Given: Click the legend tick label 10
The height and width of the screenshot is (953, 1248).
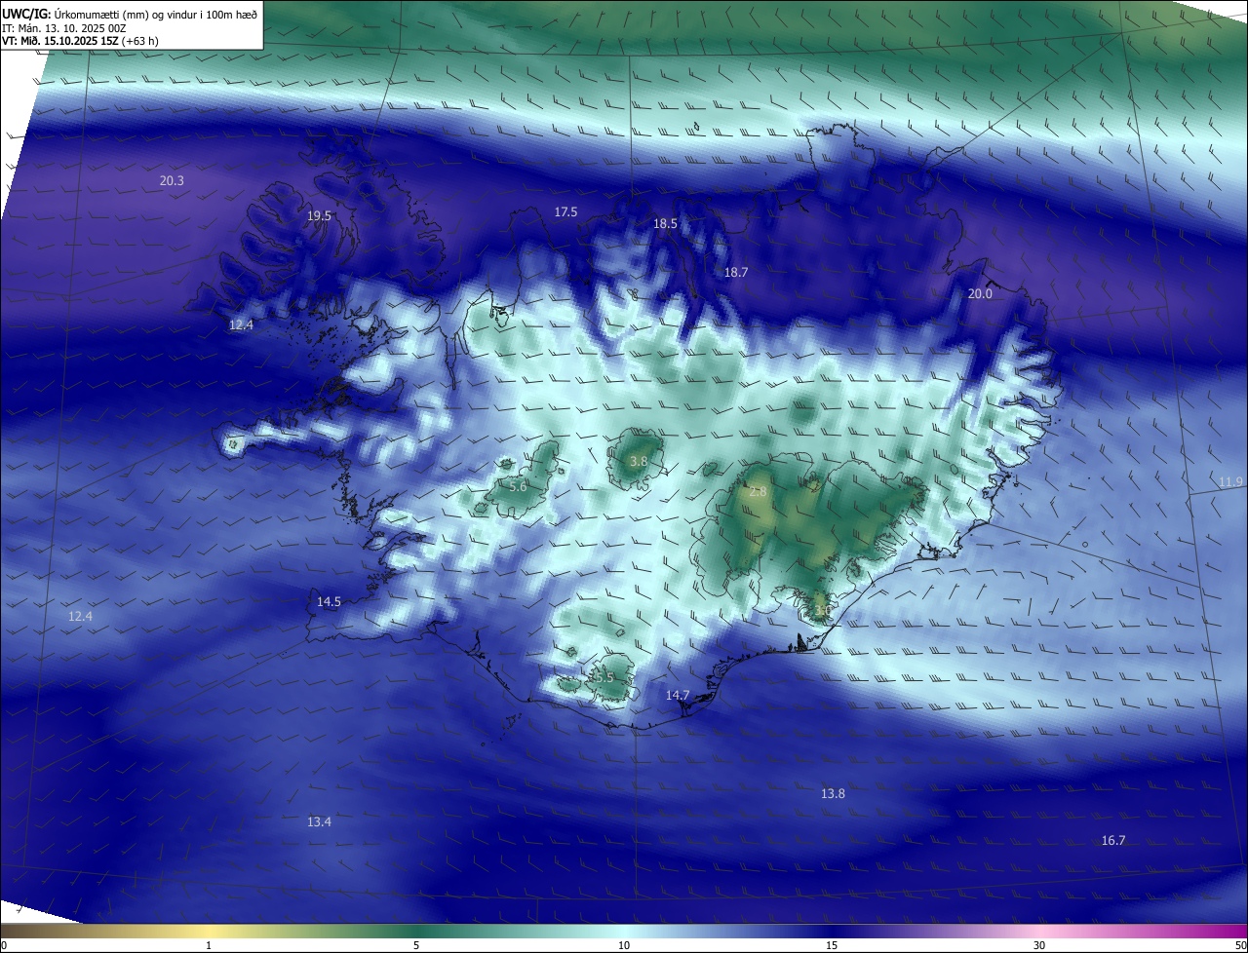Looking at the screenshot, I should [624, 945].
